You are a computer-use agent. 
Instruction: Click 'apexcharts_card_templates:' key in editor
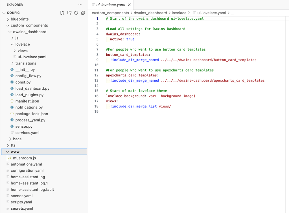[132, 75]
